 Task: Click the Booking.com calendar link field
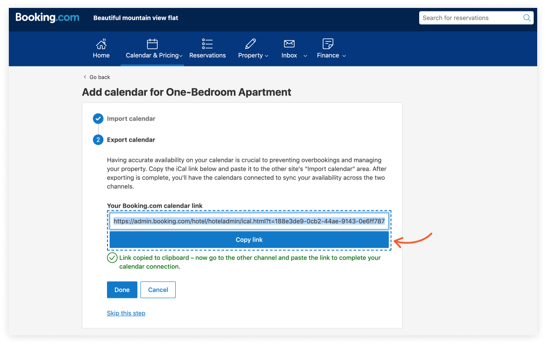[x=249, y=221]
